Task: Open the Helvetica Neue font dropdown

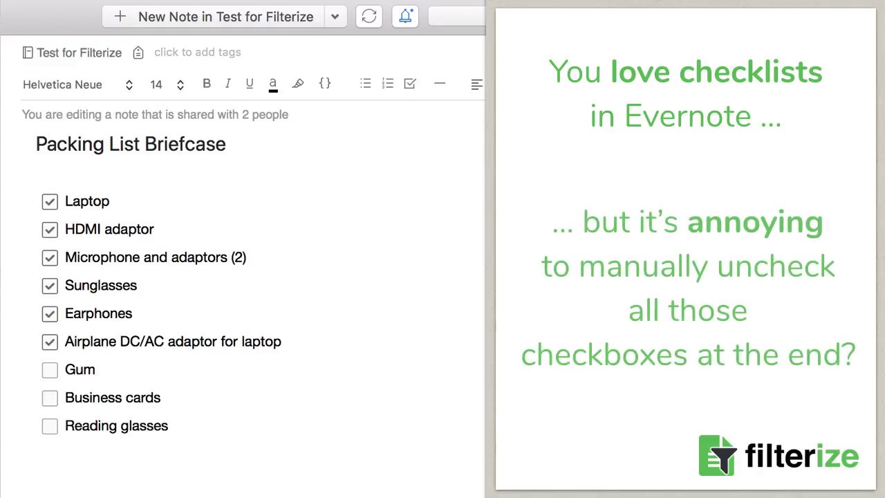Action: (77, 84)
